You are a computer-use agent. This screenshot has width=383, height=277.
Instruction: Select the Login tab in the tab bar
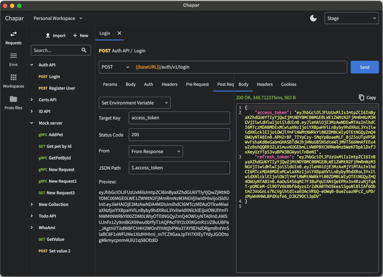(x=105, y=33)
